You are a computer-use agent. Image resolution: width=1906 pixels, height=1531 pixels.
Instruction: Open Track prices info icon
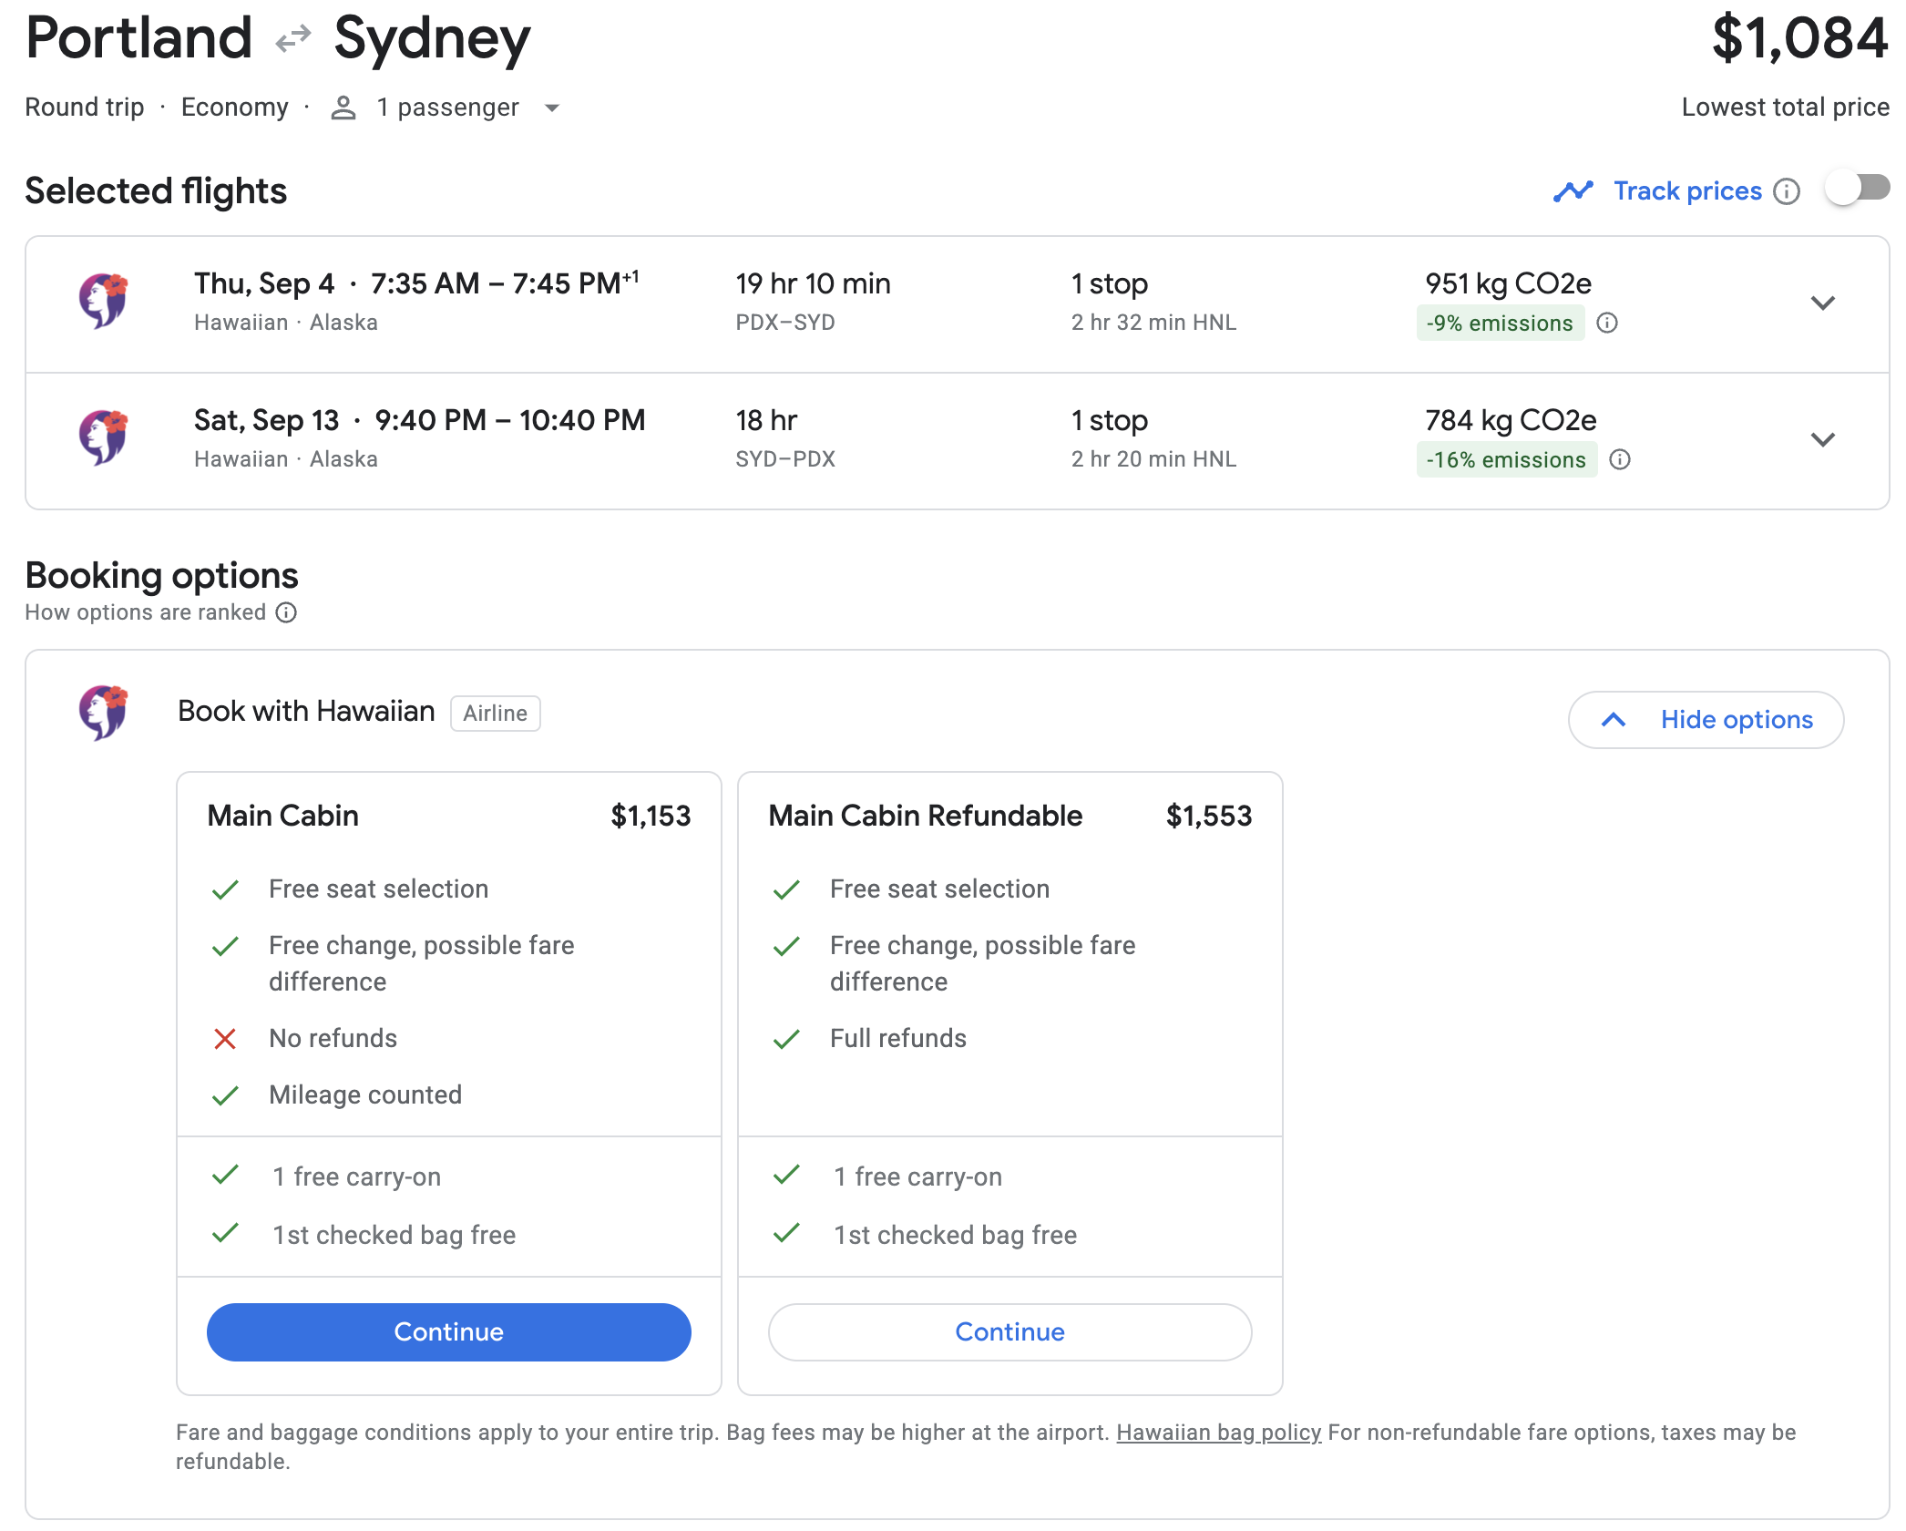[1787, 191]
